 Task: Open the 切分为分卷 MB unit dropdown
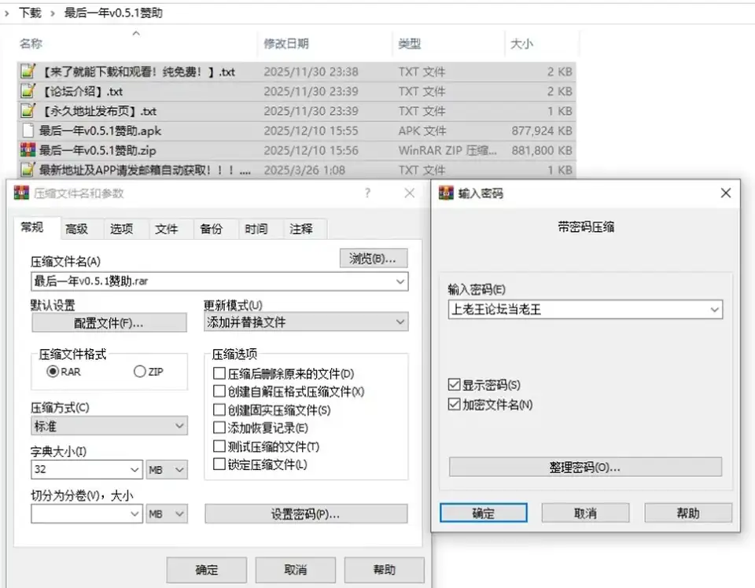179,514
